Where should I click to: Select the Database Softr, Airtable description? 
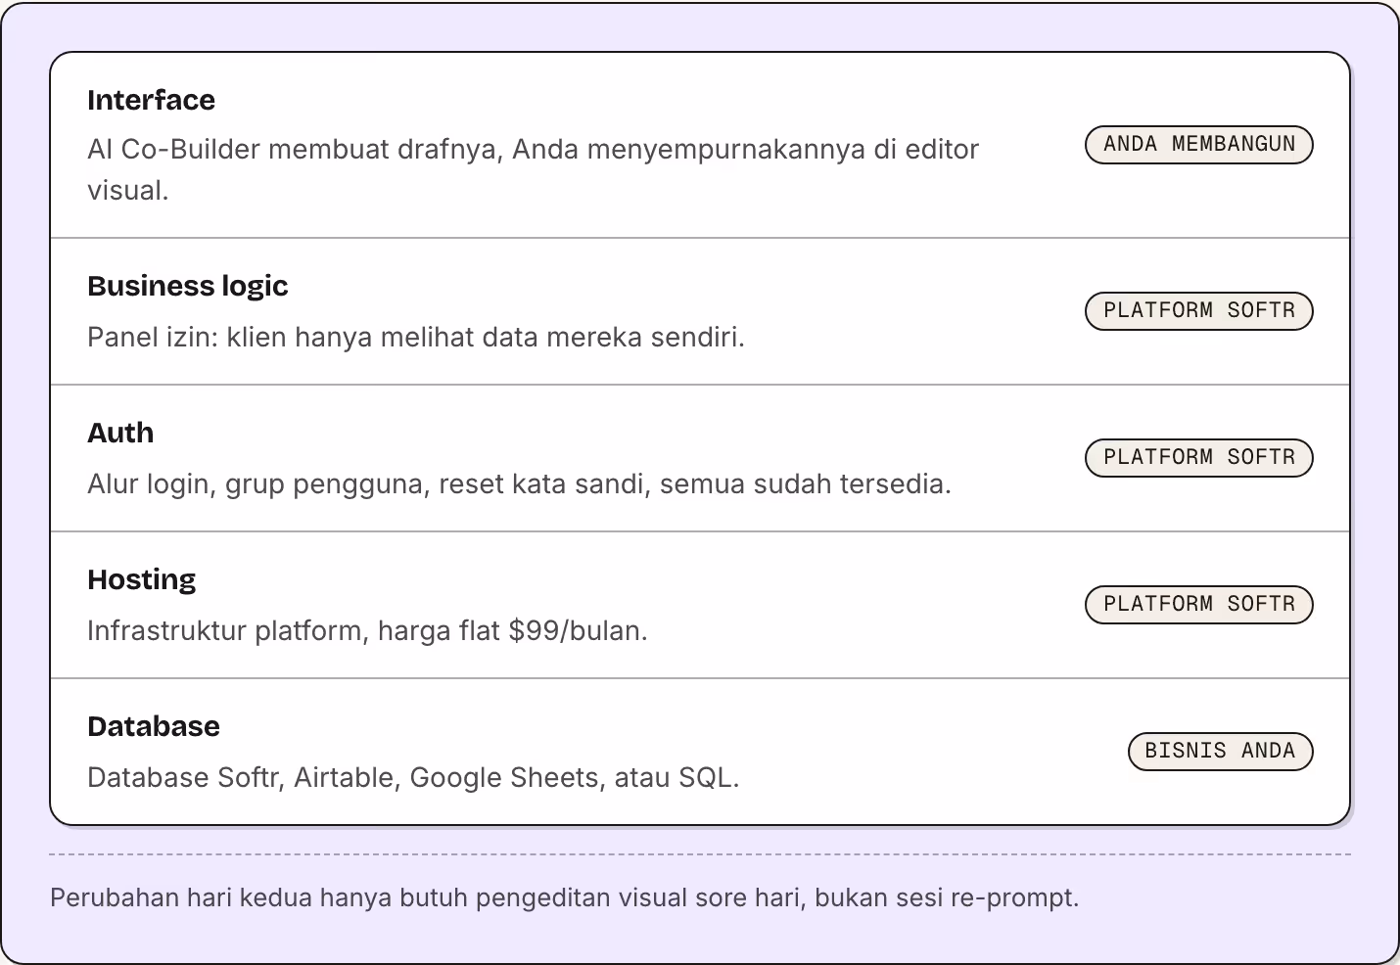click(x=413, y=777)
